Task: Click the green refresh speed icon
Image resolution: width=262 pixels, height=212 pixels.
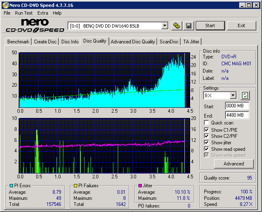Action: (x=245, y=95)
